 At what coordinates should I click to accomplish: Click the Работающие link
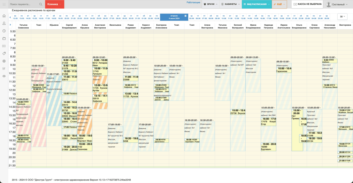193,2
